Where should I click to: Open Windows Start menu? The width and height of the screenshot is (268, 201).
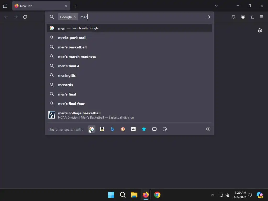tap(111, 195)
